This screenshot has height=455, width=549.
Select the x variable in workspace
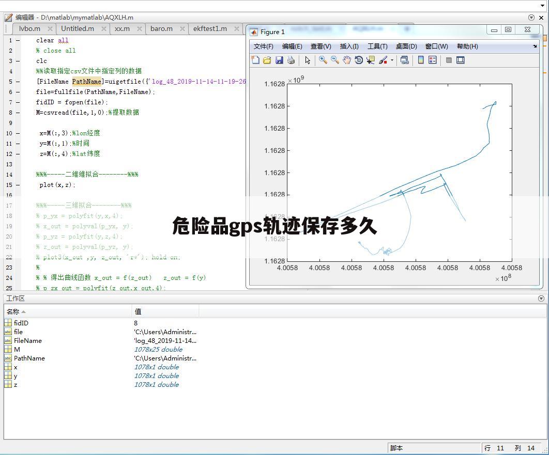tap(16, 367)
